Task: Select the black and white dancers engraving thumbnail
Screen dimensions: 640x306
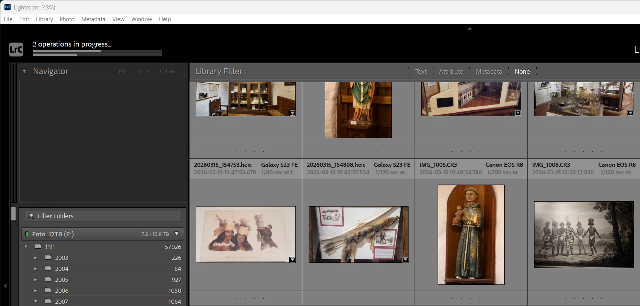Action: point(584,235)
